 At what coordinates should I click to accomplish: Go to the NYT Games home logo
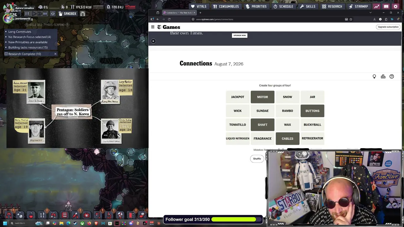click(x=169, y=27)
